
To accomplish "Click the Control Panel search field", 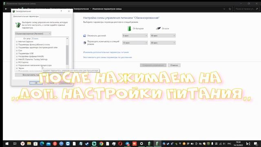I will click(247, 9).
